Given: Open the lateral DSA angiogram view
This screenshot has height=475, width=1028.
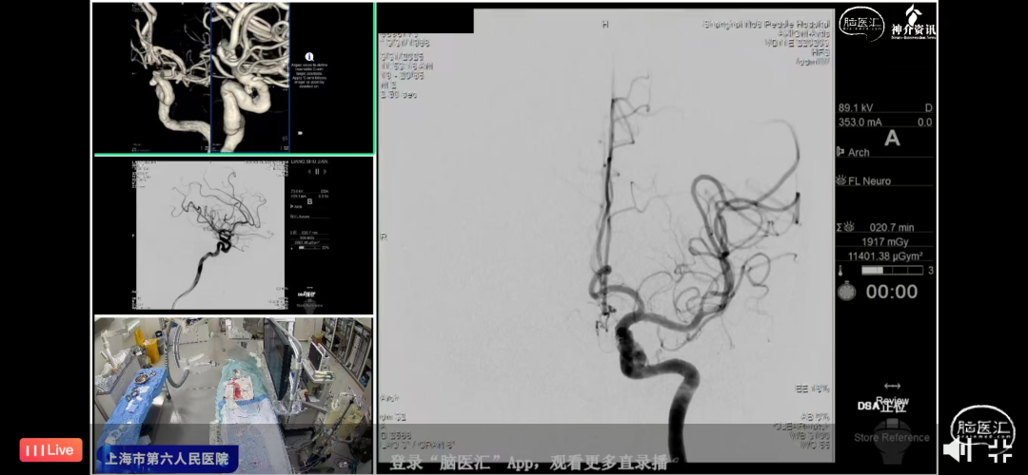Looking at the screenshot, I should pyautogui.click(x=209, y=236).
